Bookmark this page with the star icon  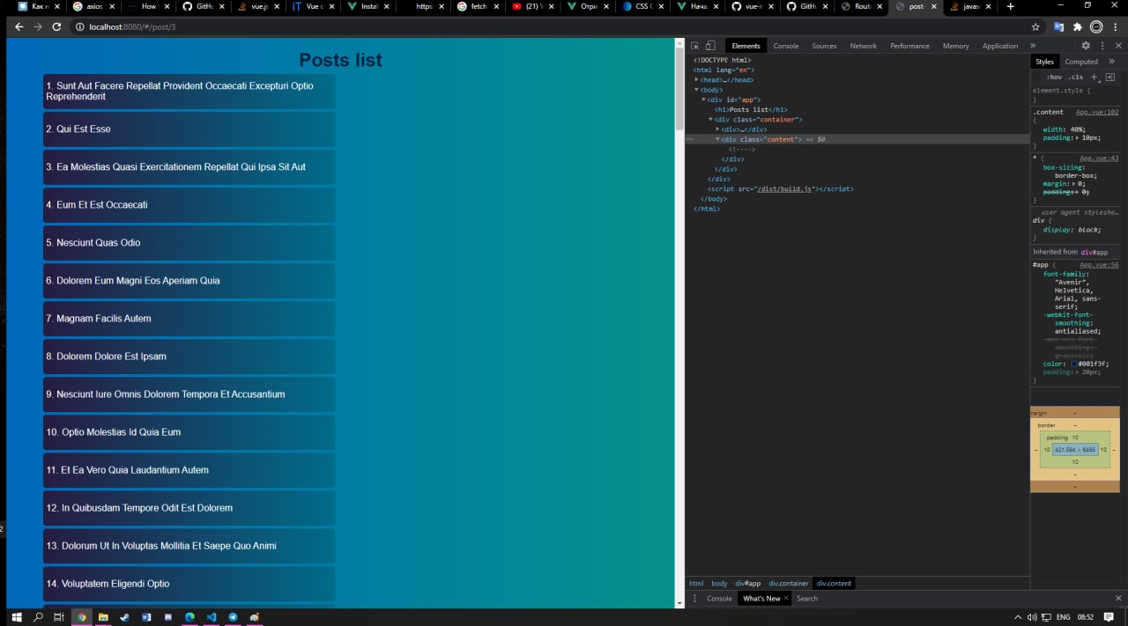[1035, 27]
